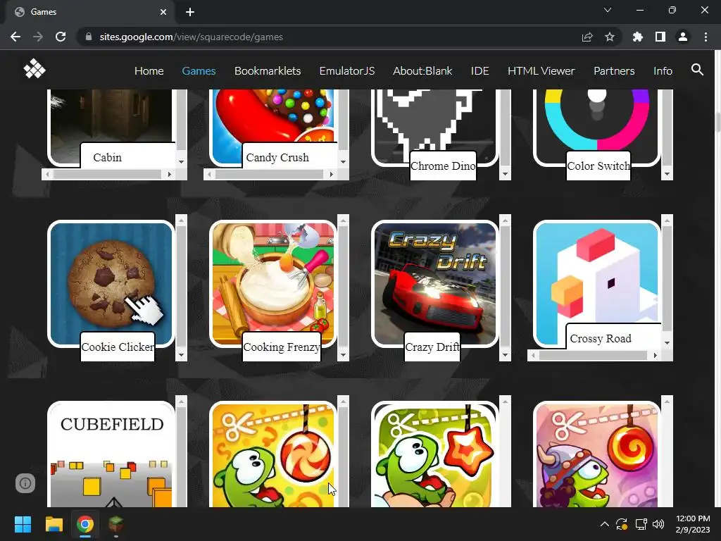This screenshot has width=721, height=541.
Task: Open the Chrome three-dot menu
Action: (706, 37)
